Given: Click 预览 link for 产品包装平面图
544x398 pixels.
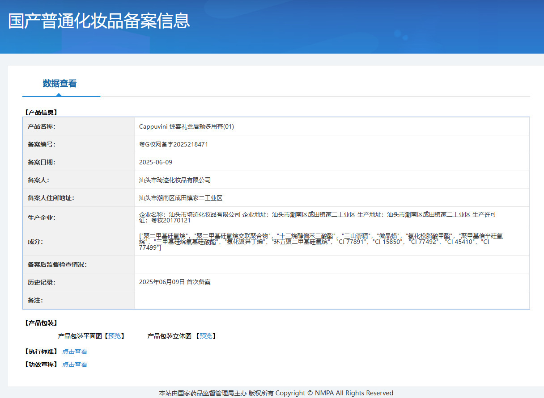Looking at the screenshot, I should [x=115, y=336].
